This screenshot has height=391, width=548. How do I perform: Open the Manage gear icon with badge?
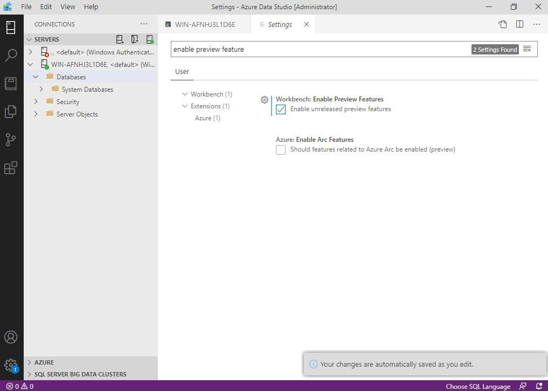point(11,366)
